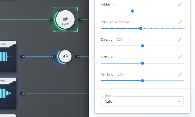
Task: Select the sample card titled 'S TO...'
Action: (x=8, y=56)
